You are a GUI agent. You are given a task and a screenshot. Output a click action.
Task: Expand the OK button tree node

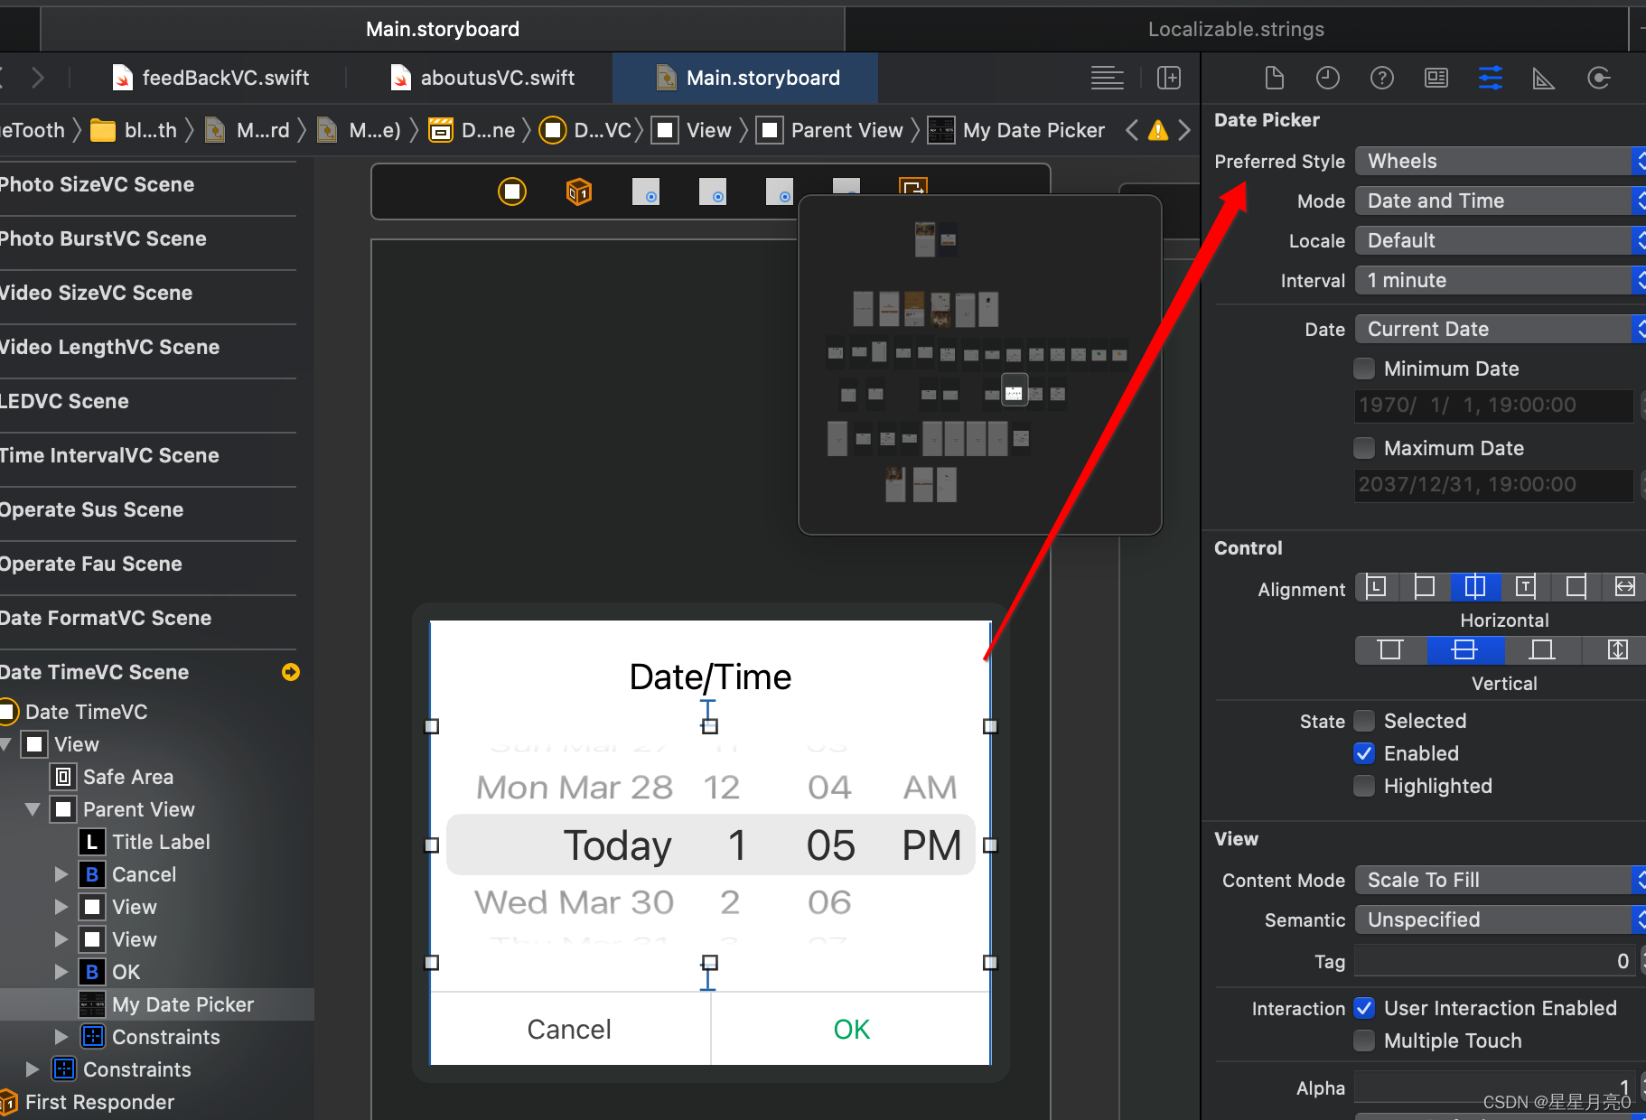pyautogui.click(x=61, y=972)
